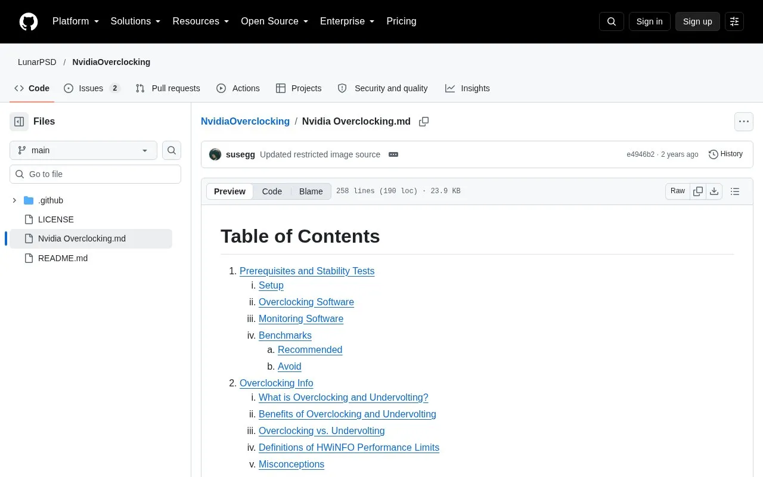Select the Preview view toggle
The height and width of the screenshot is (477, 763).
point(229,191)
